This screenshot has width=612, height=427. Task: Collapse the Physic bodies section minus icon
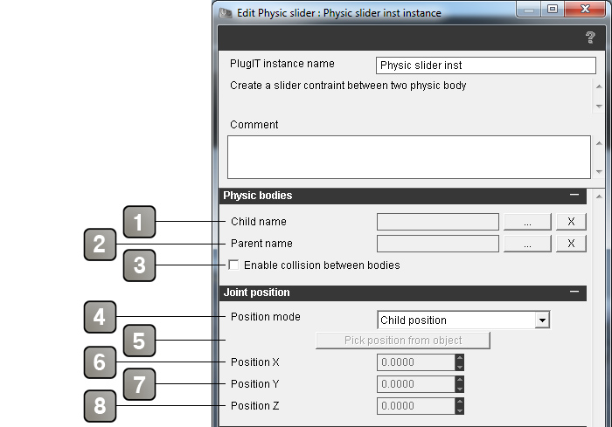(574, 194)
